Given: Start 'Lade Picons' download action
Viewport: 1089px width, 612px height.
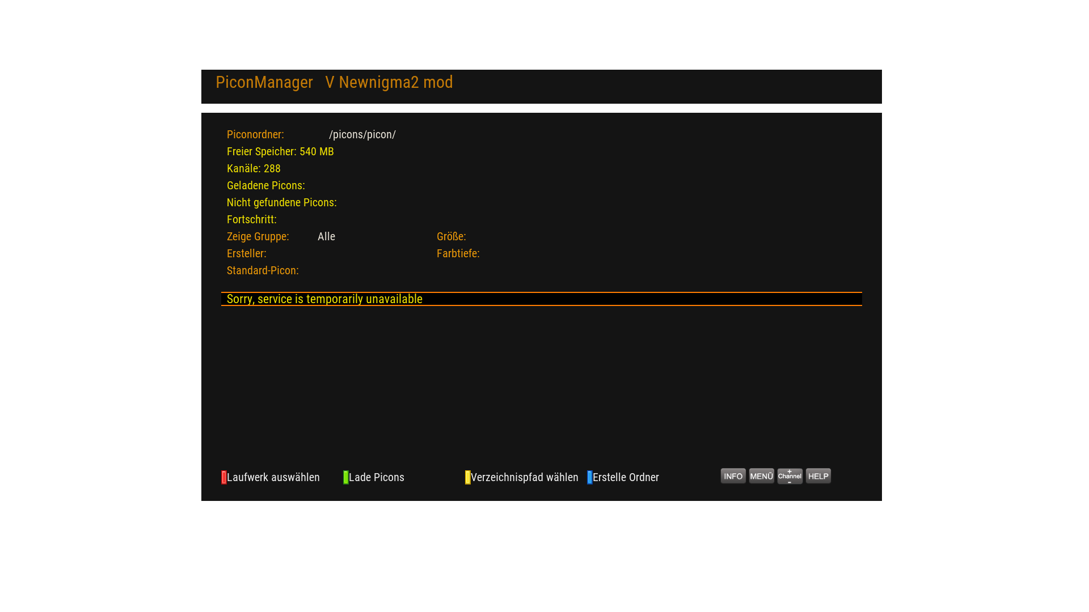Looking at the screenshot, I should point(377,477).
